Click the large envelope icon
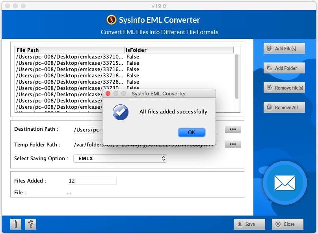Screen dimensions: 318x234 (x=285, y=183)
